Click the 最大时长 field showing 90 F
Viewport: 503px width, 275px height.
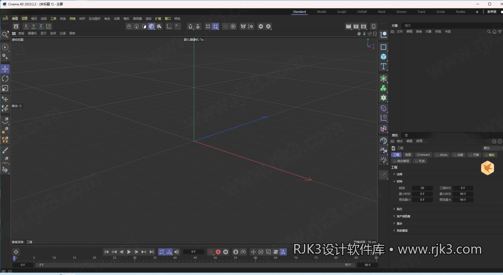463,194
